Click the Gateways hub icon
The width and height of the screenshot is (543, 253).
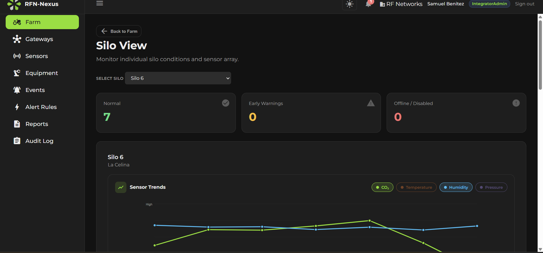pyautogui.click(x=17, y=39)
